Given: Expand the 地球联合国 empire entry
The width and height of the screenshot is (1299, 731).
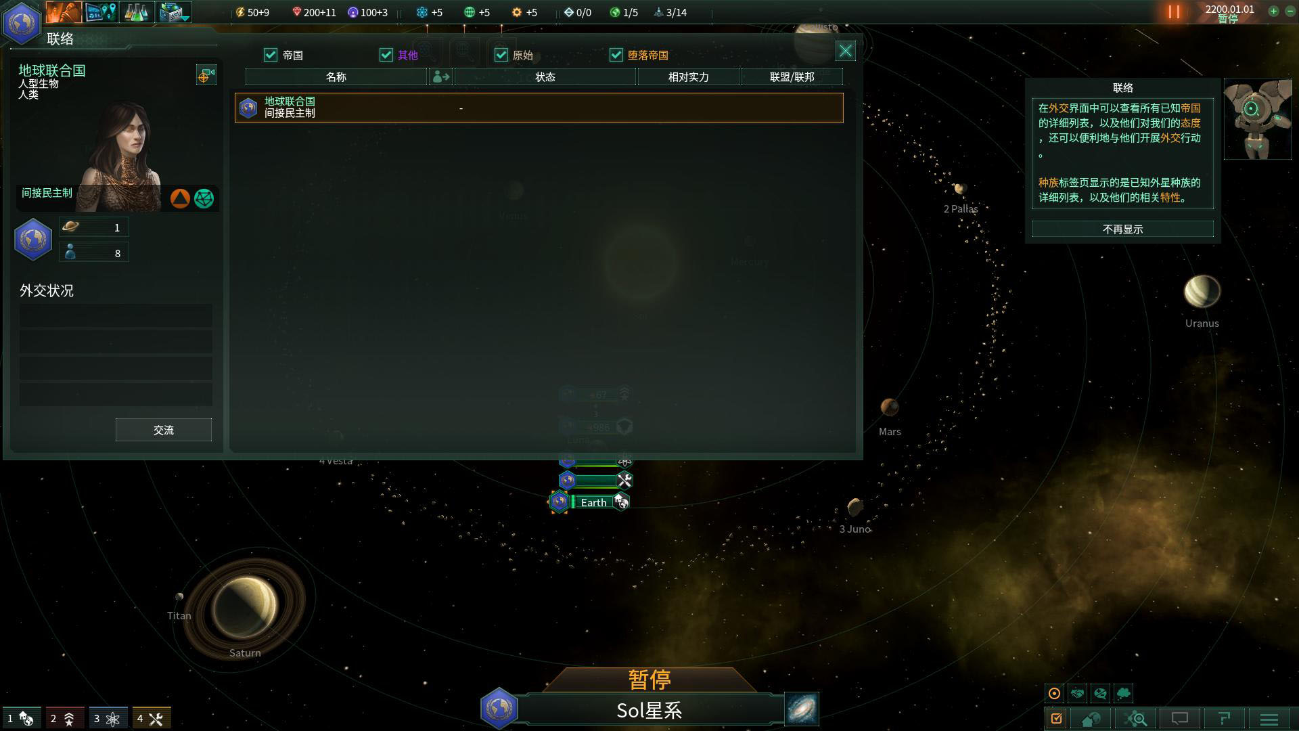Looking at the screenshot, I should [x=538, y=107].
